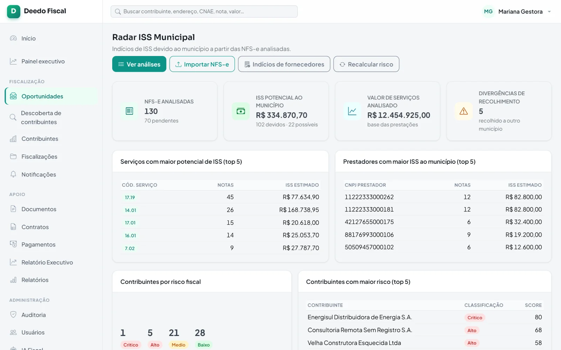This screenshot has width=561, height=350.
Task: Open Fiscalizações in the sidebar
Action: point(52,156)
